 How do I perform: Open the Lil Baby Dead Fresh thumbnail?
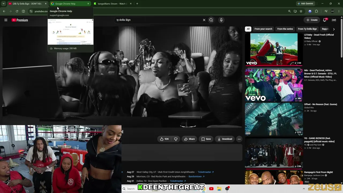coord(274,49)
